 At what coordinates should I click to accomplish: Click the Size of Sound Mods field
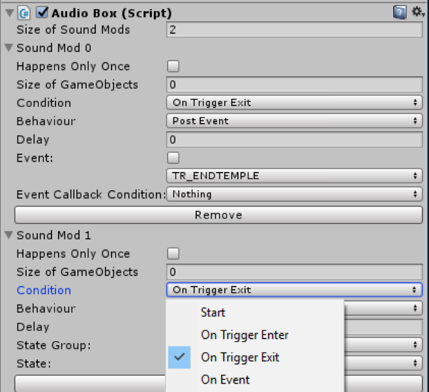(x=295, y=29)
